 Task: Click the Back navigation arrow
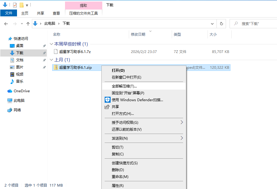6,24
